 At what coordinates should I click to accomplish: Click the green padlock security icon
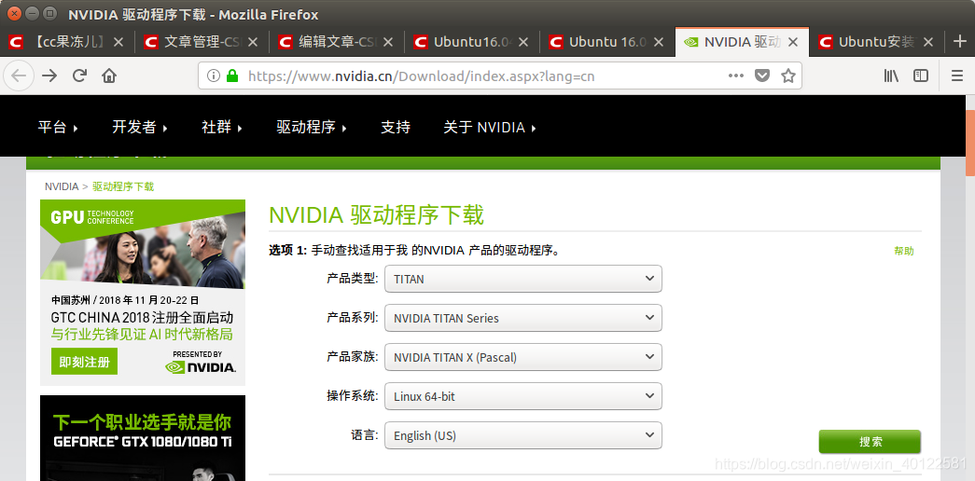232,76
